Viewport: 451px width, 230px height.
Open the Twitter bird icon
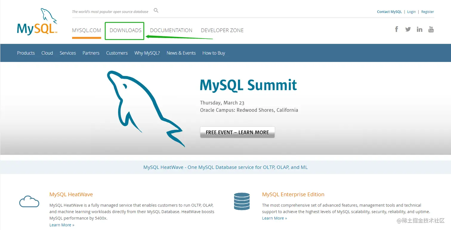tap(408, 29)
